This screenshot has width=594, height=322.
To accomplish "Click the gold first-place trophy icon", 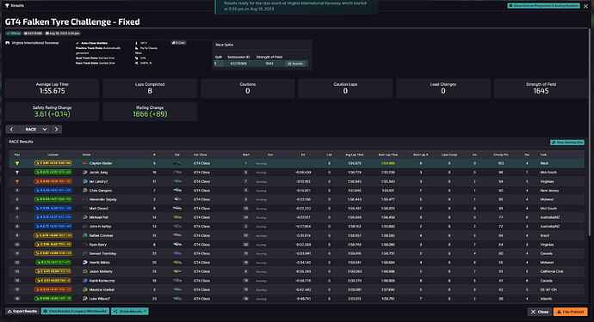I will pyautogui.click(x=17, y=163).
